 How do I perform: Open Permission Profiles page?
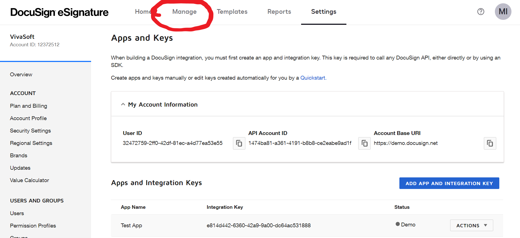(33, 226)
